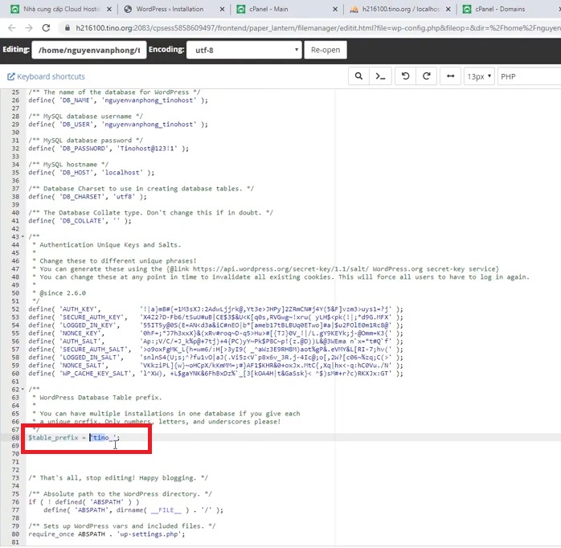View site security lock info

coord(67,28)
